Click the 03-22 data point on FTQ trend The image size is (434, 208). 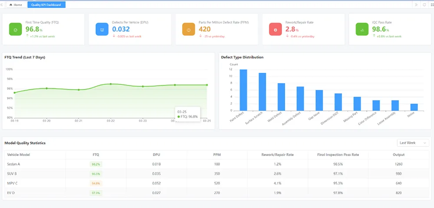111,84
